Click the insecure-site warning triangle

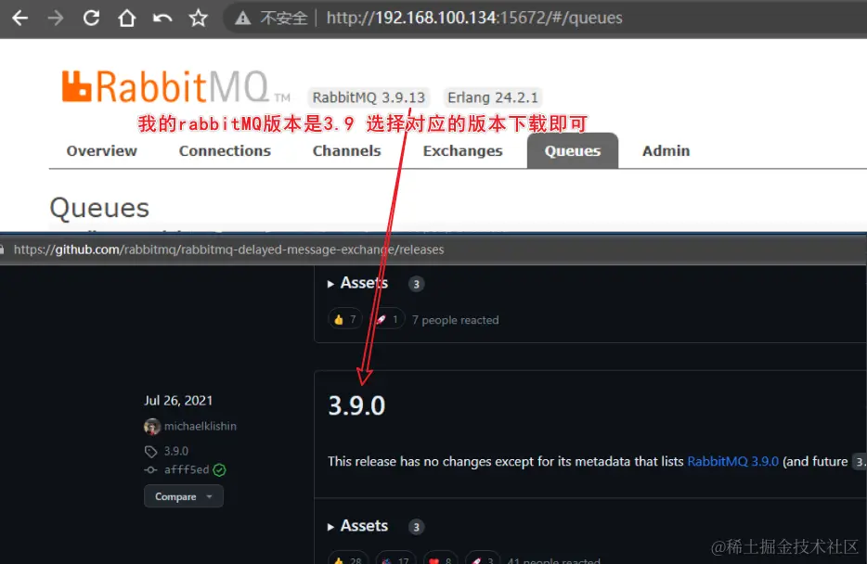point(242,19)
